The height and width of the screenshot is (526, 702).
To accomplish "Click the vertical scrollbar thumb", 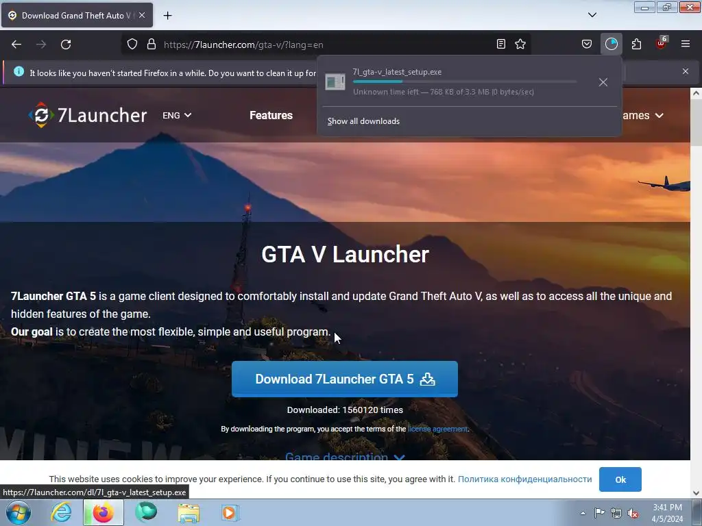I will click(x=696, y=123).
